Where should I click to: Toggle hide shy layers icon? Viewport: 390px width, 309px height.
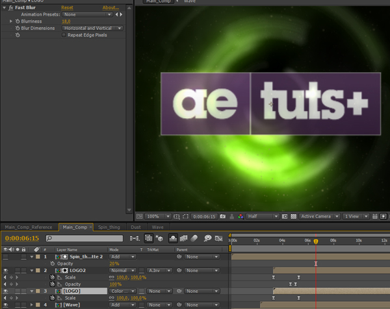click(173, 238)
